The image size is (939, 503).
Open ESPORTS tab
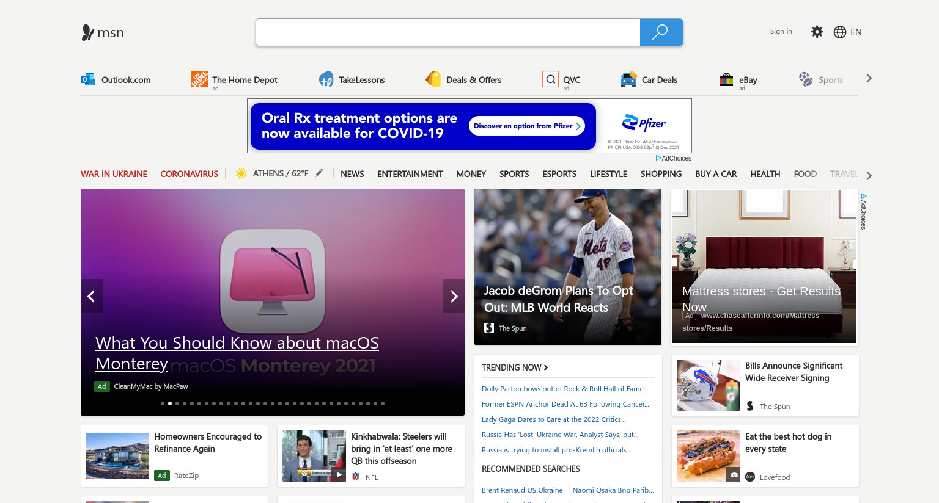coord(559,174)
